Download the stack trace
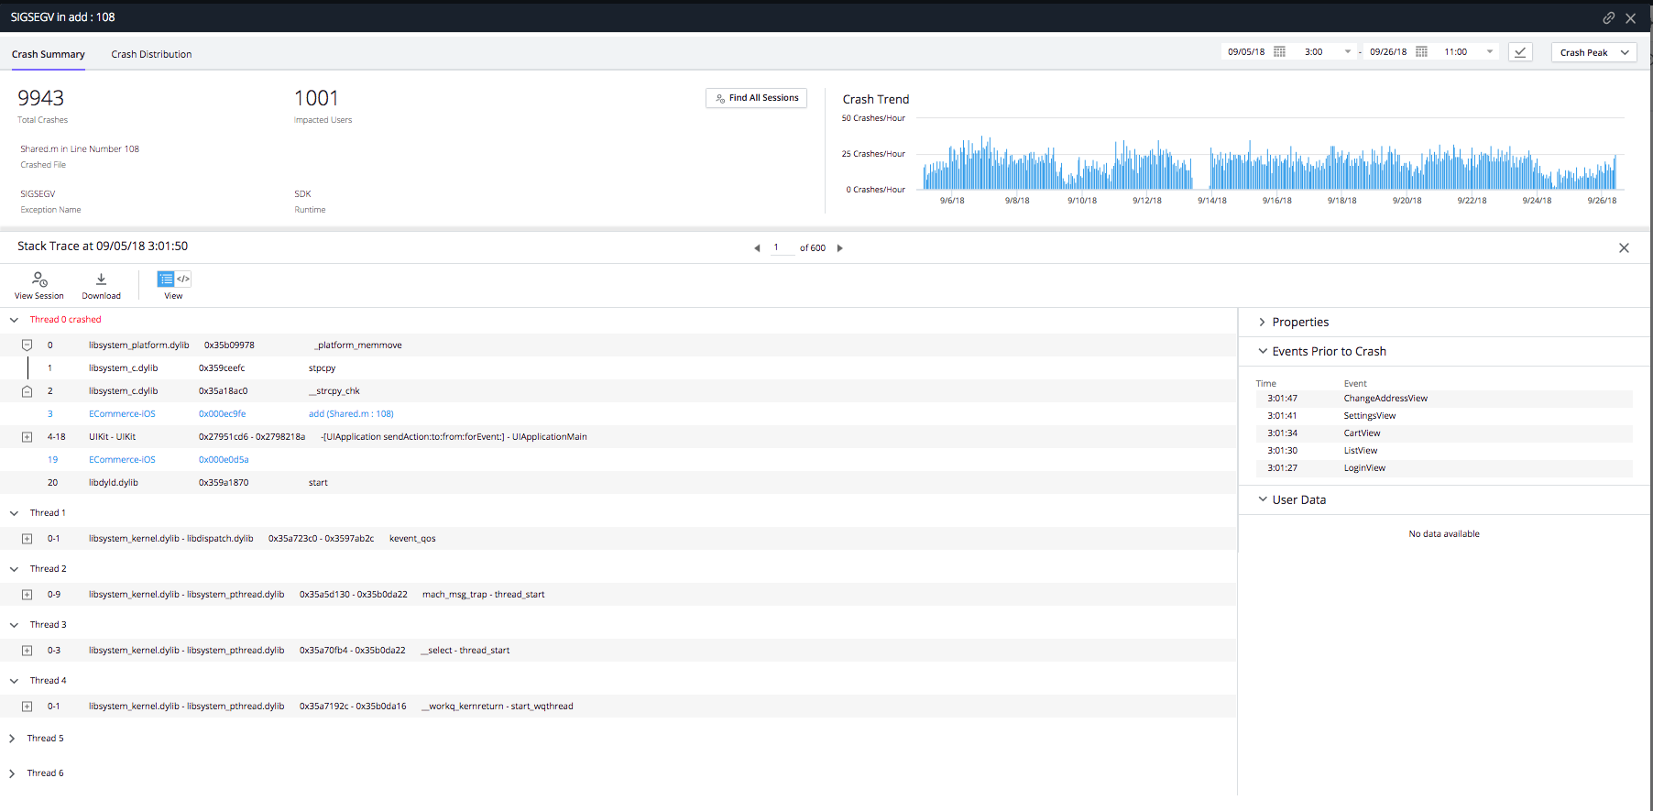The height and width of the screenshot is (811, 1653). coord(101,279)
